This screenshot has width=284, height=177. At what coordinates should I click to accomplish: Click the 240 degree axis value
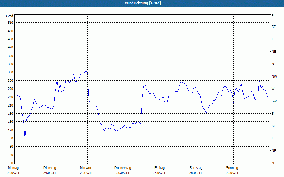(x=10, y=97)
